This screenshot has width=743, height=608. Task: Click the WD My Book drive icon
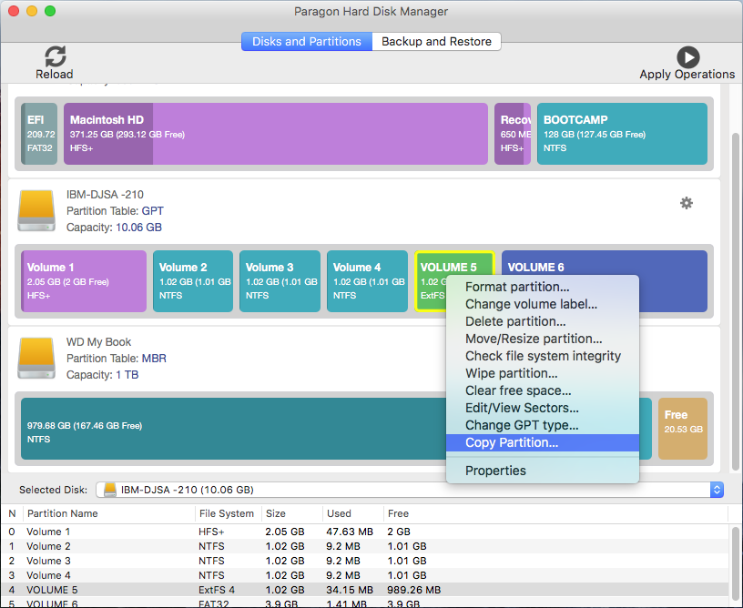pos(36,358)
